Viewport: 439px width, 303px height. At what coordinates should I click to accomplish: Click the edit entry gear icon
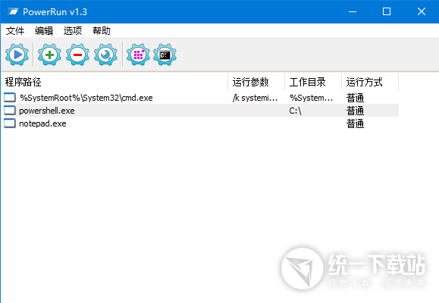coord(105,55)
